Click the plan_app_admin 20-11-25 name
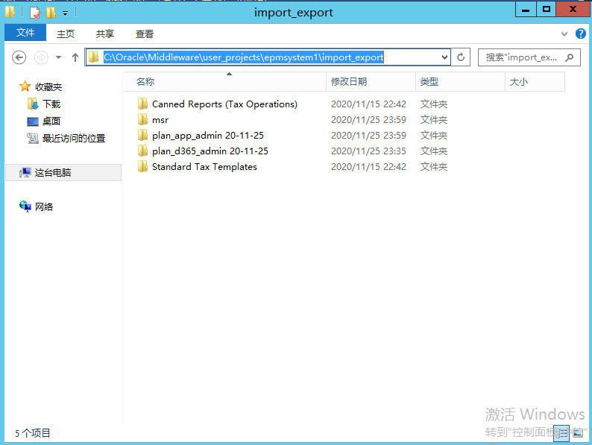This screenshot has width=592, height=445. click(x=208, y=136)
